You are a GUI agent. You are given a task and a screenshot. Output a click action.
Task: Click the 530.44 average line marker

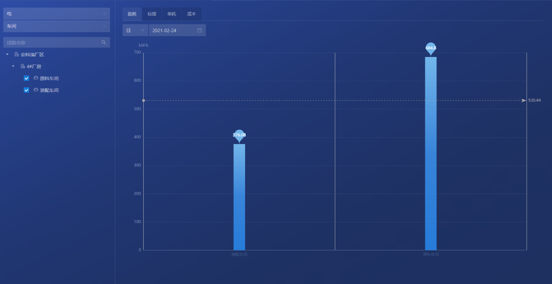pyautogui.click(x=524, y=100)
